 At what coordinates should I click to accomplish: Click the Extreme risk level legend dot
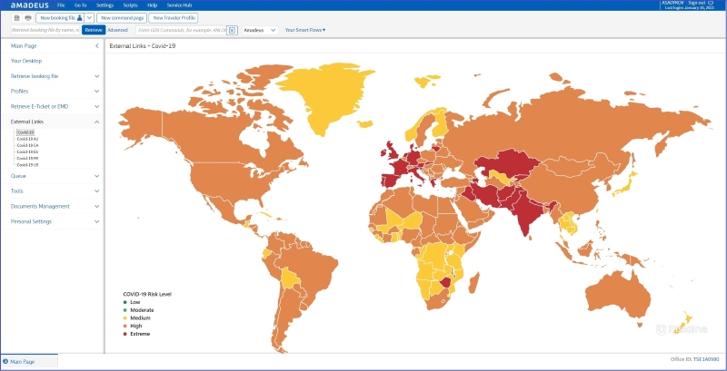[x=124, y=334]
